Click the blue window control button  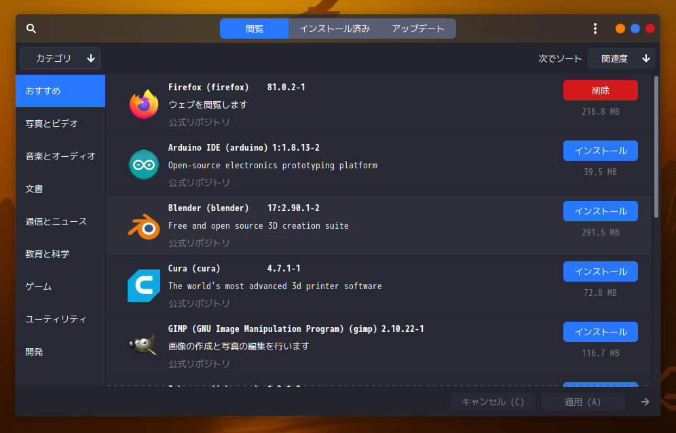coord(635,29)
